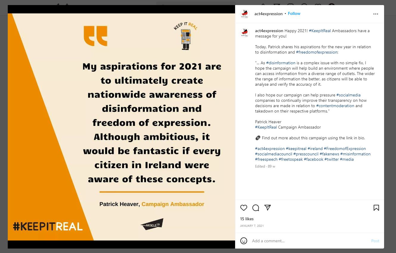Follow the act4expression account
This screenshot has width=396, height=253.
294,14
